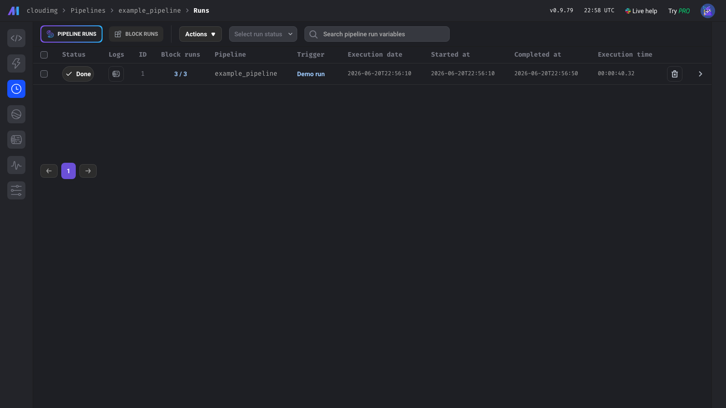Click completed at 2026-06-20T22:56:50
The height and width of the screenshot is (408, 726).
546,73
